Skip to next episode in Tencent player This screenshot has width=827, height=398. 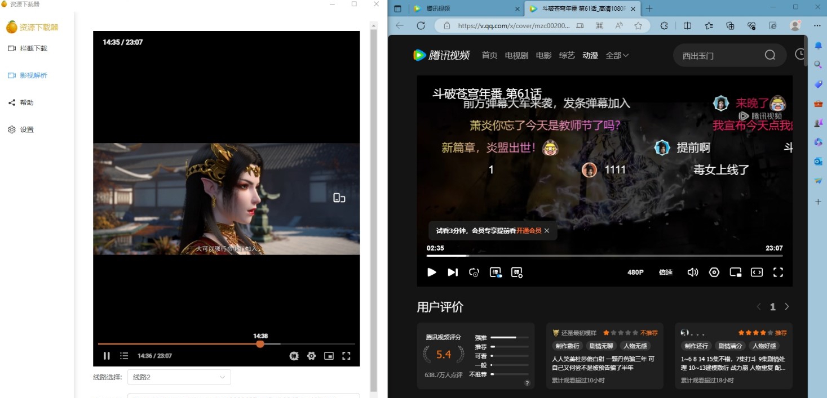pyautogui.click(x=453, y=272)
